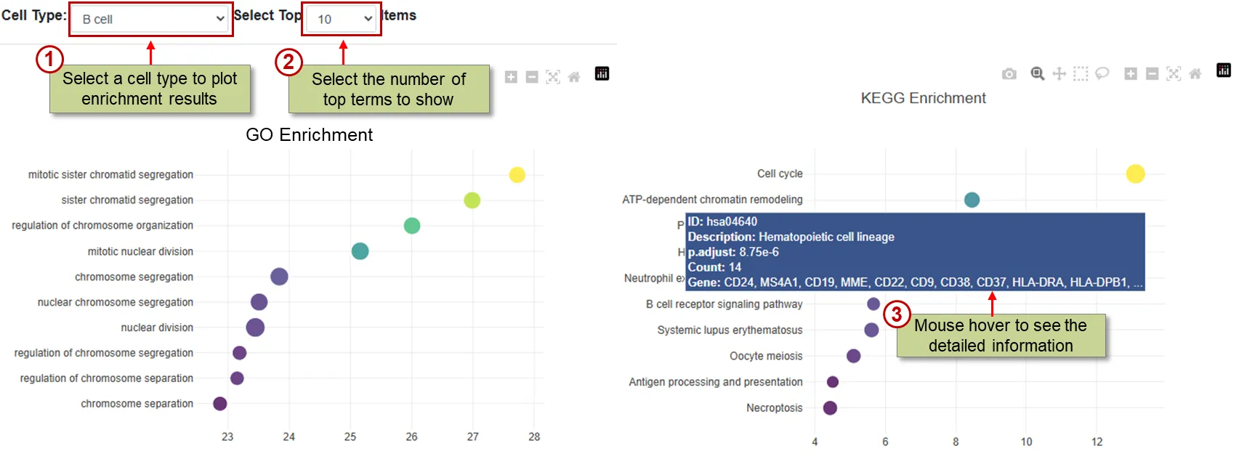1239x451 pixels.
Task: Click Plotly logo above the KEGG plot
Action: 1224,70
